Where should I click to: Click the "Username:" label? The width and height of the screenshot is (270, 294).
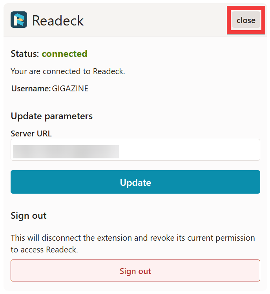coord(31,89)
